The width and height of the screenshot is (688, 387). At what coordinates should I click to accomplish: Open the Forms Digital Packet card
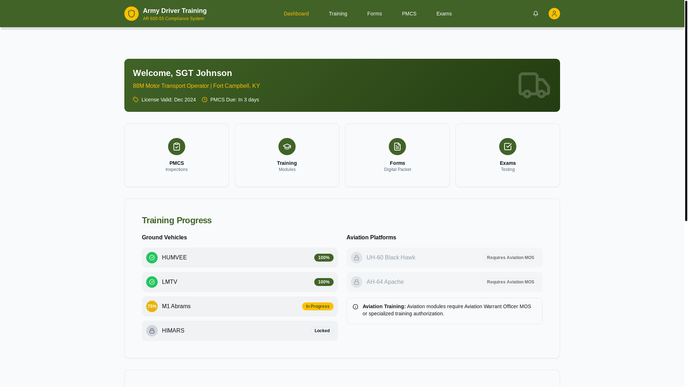coord(397,155)
